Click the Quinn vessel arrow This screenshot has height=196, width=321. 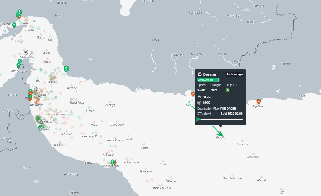click(163, 161)
